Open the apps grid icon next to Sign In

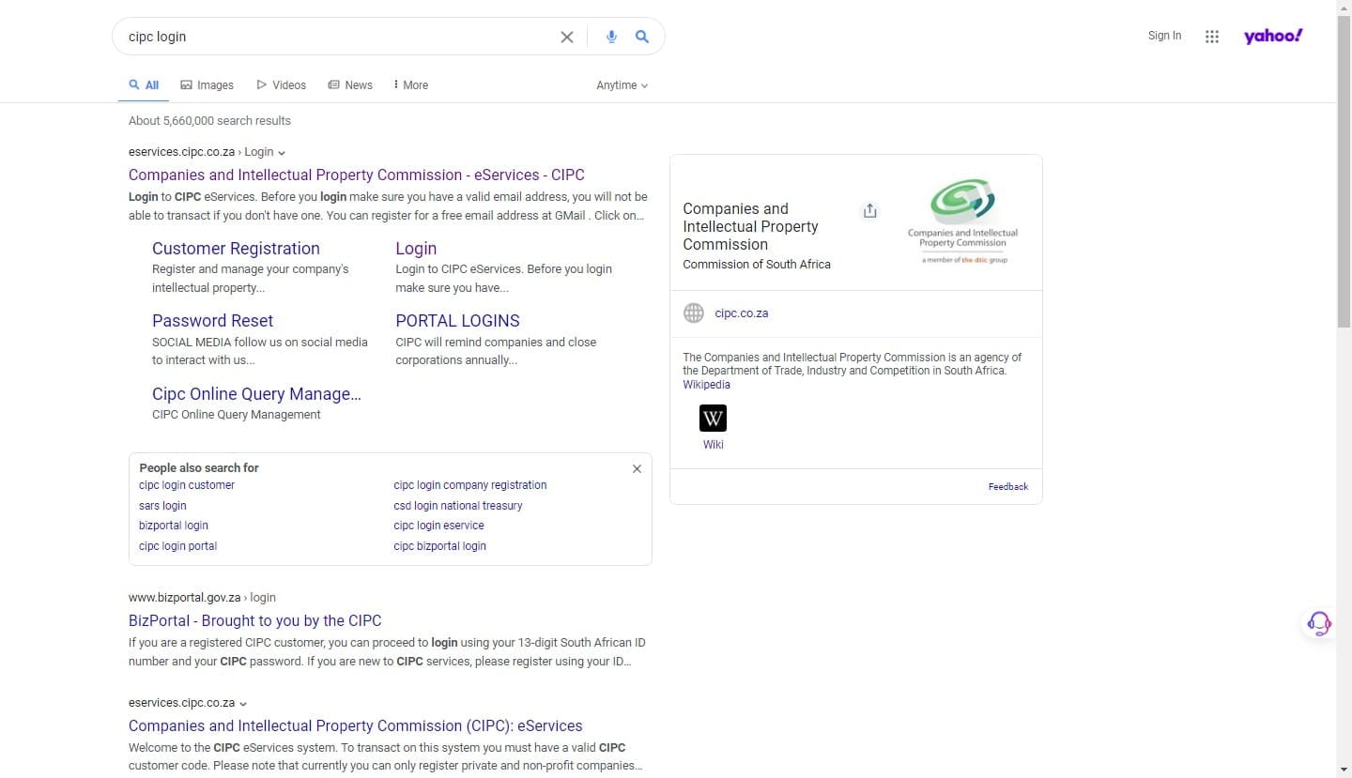click(x=1212, y=36)
